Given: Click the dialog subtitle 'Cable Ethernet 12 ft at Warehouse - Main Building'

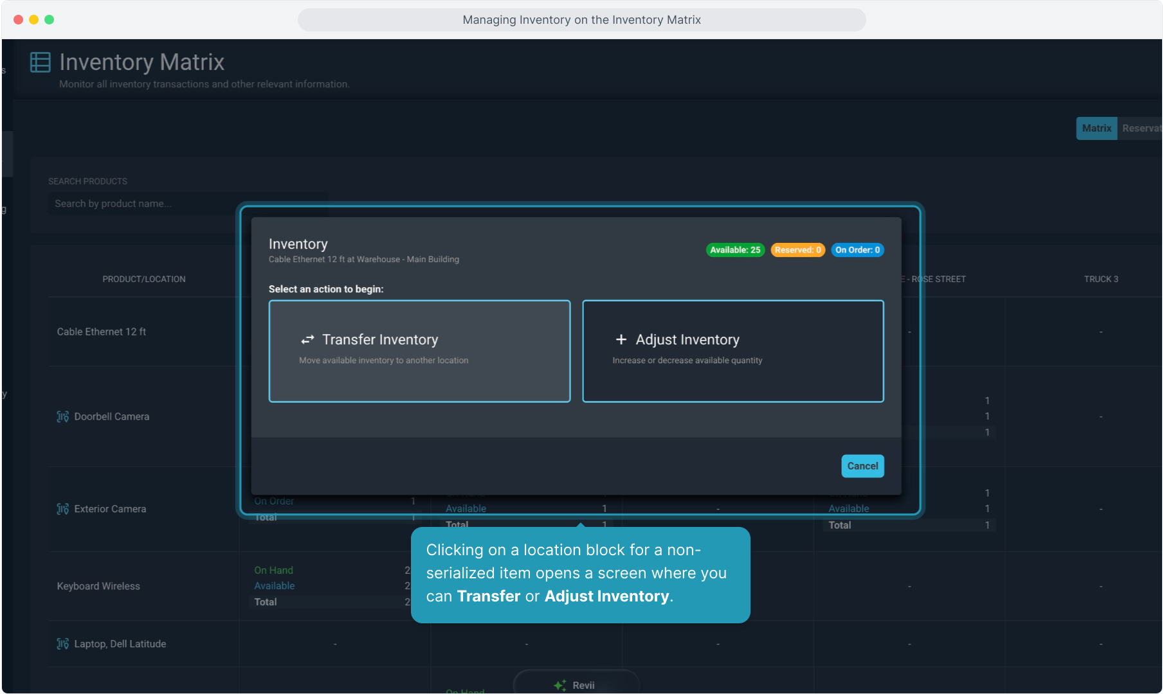Looking at the screenshot, I should coord(364,260).
